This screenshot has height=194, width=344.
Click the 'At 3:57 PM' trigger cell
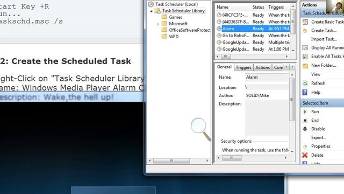point(278,29)
